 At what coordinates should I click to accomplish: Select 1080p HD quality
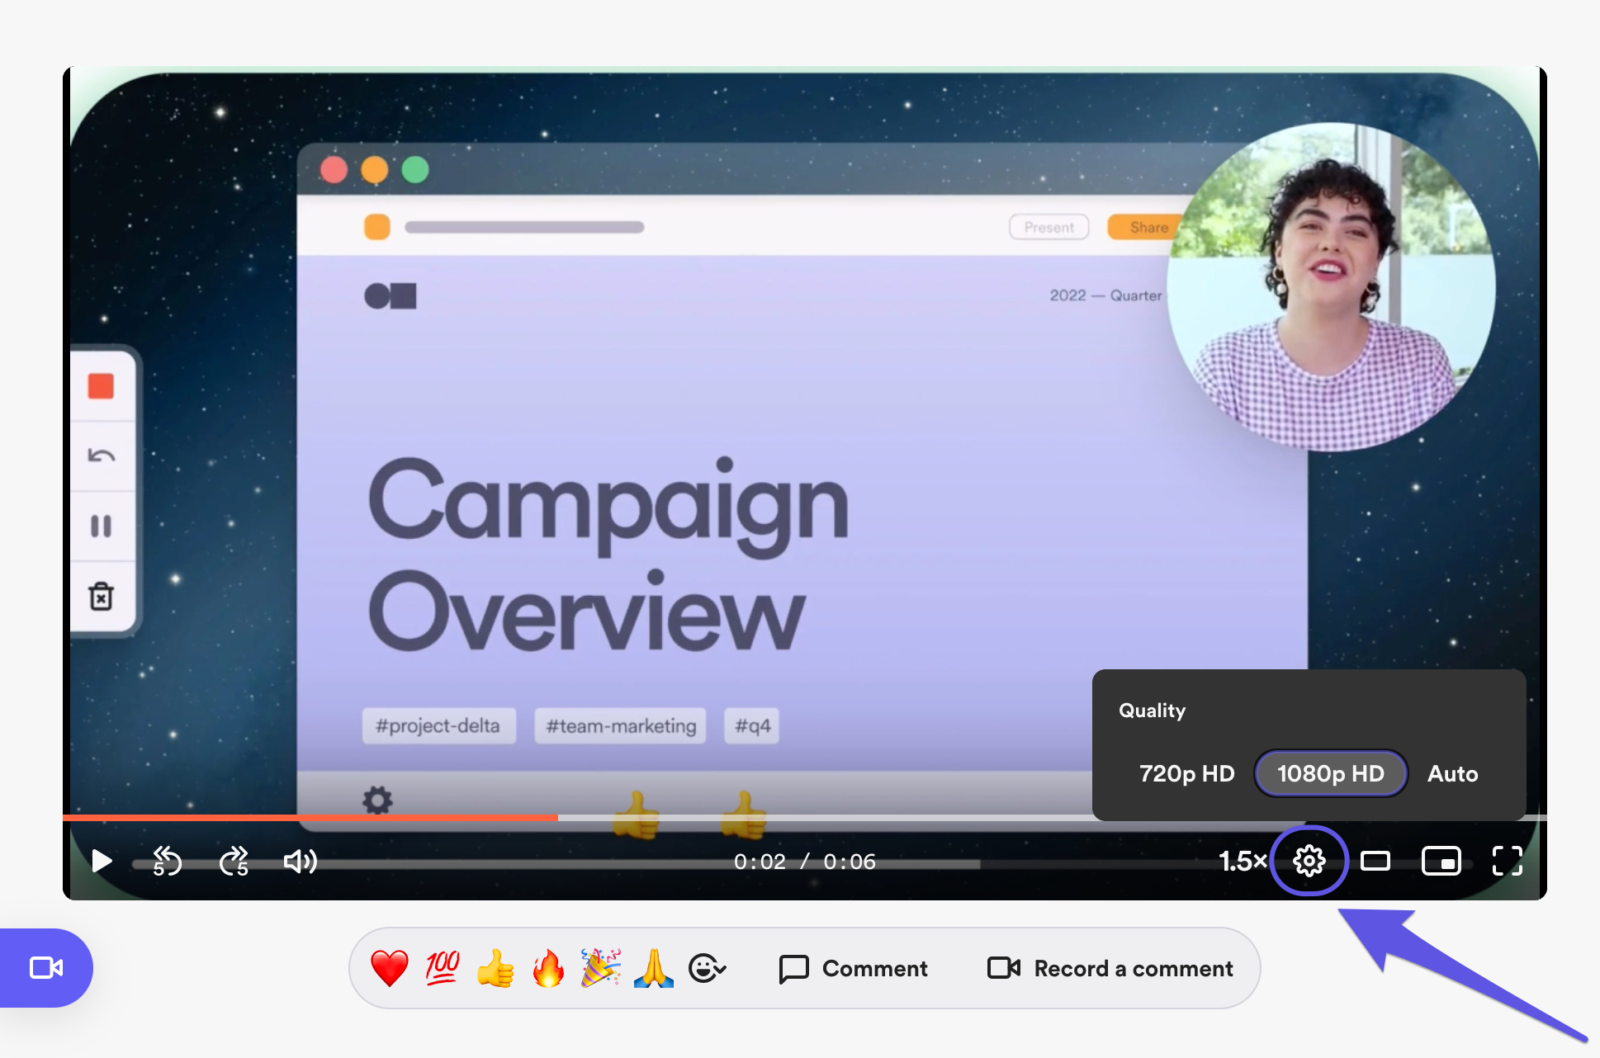[x=1330, y=774]
